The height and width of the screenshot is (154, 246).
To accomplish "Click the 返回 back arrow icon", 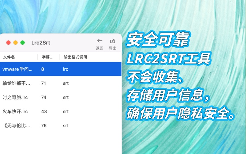I will tap(100, 41).
